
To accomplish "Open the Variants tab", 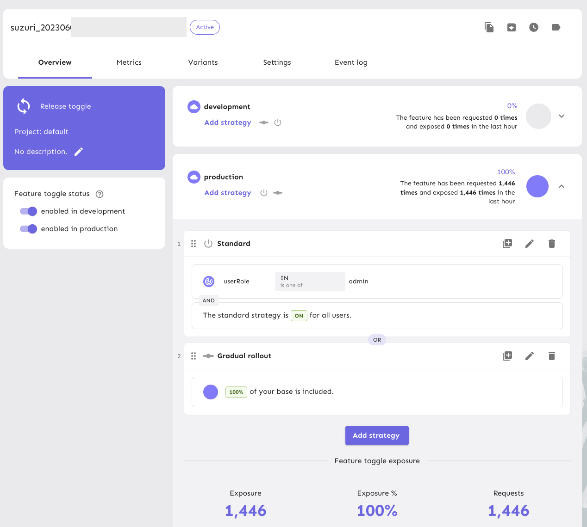I will click(x=203, y=62).
